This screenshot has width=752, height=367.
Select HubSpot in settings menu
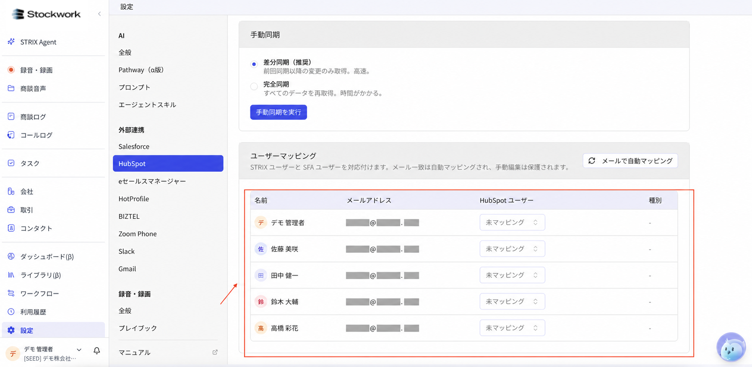pyautogui.click(x=168, y=163)
